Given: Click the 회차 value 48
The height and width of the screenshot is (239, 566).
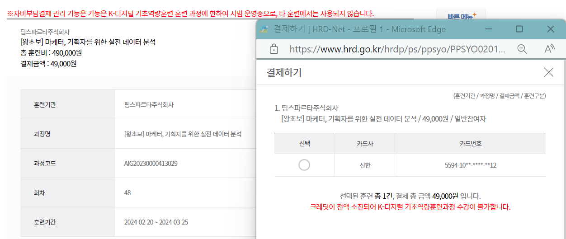Looking at the screenshot, I should tap(127, 192).
